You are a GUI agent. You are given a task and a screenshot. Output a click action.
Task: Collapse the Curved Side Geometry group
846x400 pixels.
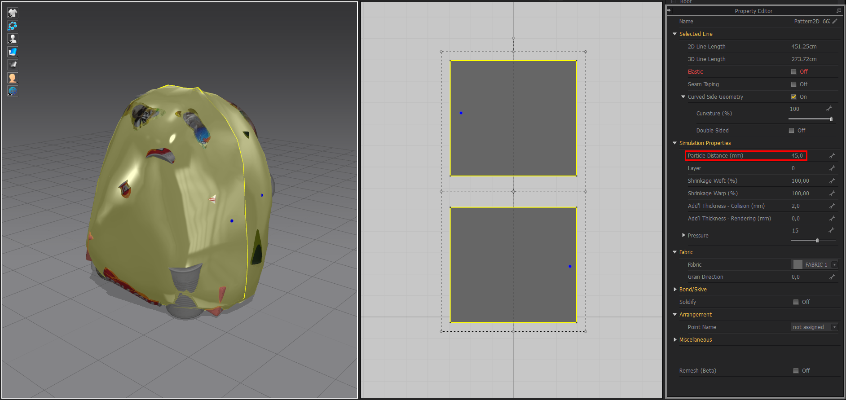coord(683,97)
